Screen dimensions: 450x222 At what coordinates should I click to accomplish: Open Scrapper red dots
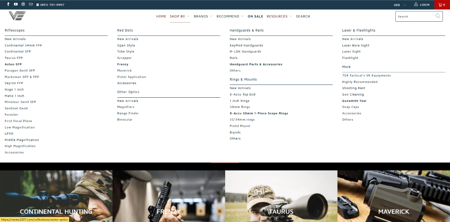coord(124,58)
